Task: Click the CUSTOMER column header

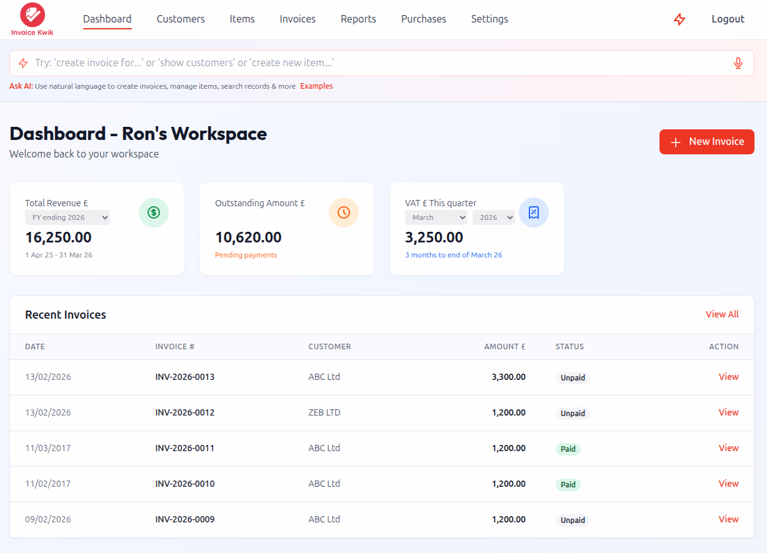Action: (x=329, y=347)
